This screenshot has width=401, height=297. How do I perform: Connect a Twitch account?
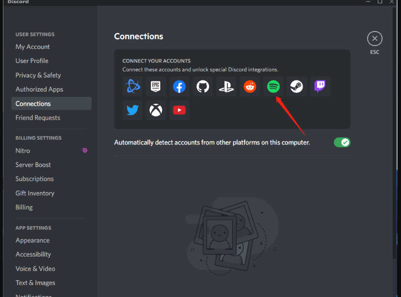(320, 86)
